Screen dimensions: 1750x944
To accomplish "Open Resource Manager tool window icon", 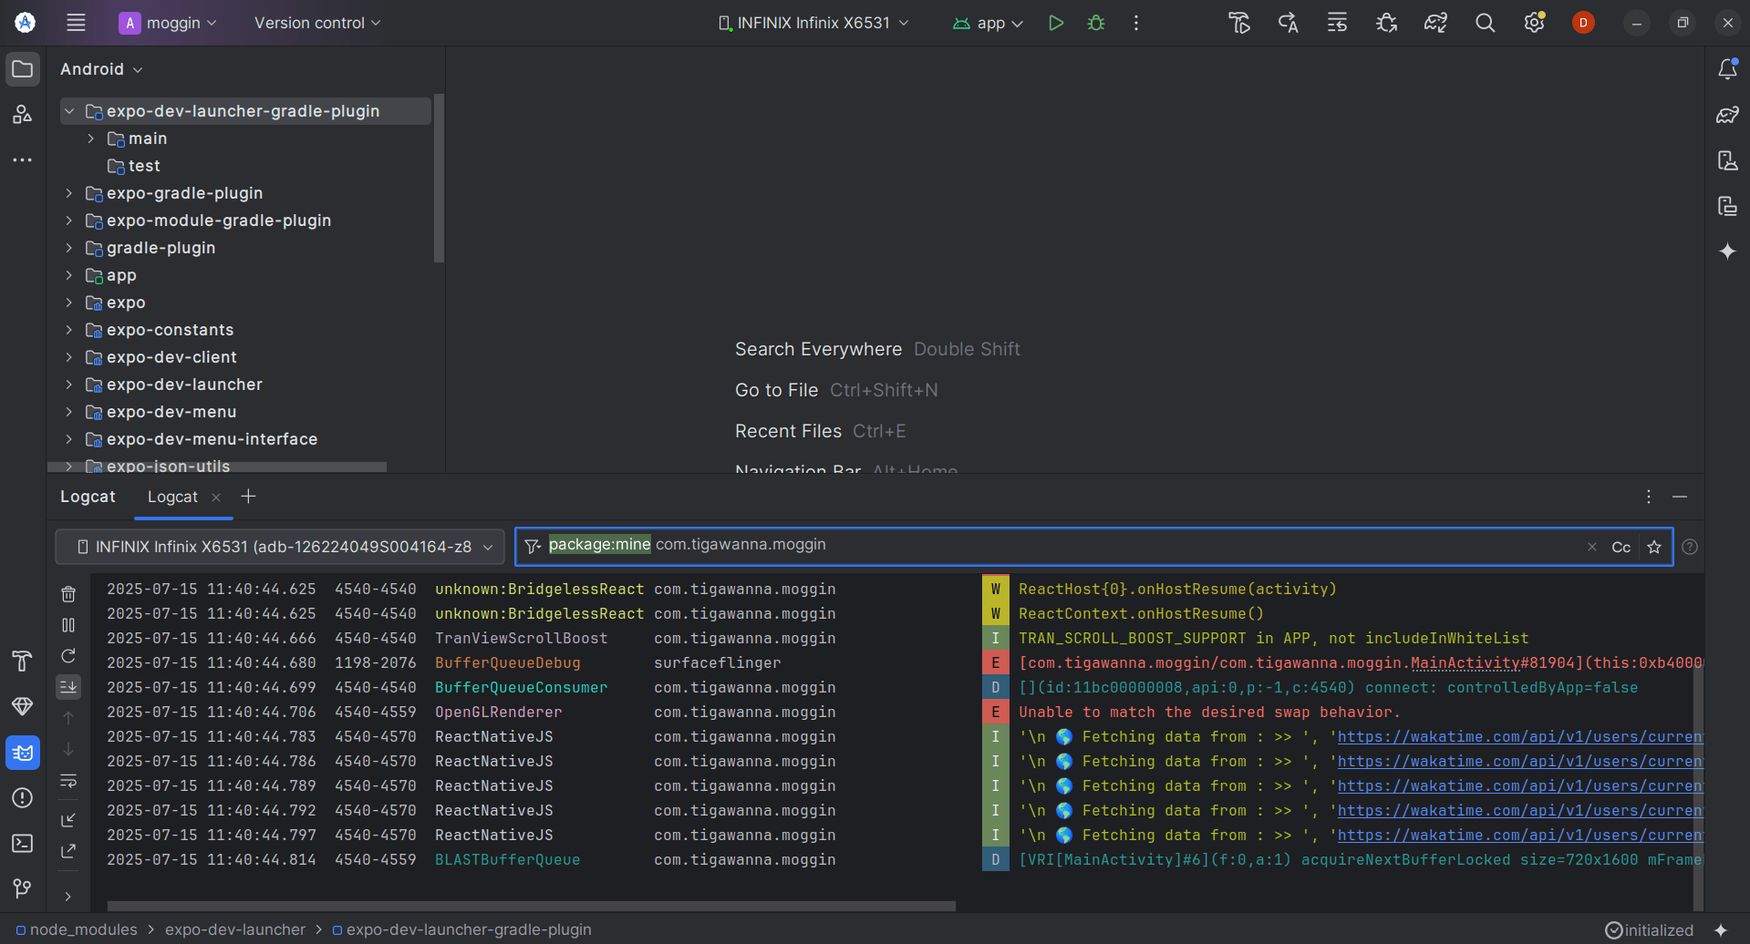I will pyautogui.click(x=23, y=115).
